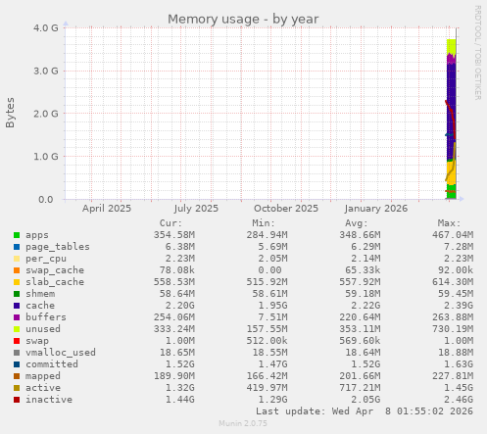The width and height of the screenshot is (487, 434).
Task: Click the pale yellow per_cpu legend swatch
Action: click(17, 259)
